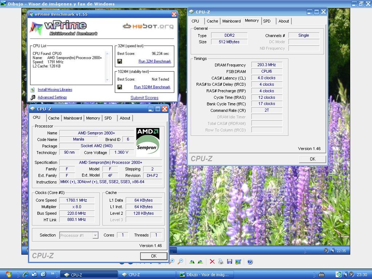Open About tab in upper CPU-Z window
372x279 pixels.
tap(284, 21)
